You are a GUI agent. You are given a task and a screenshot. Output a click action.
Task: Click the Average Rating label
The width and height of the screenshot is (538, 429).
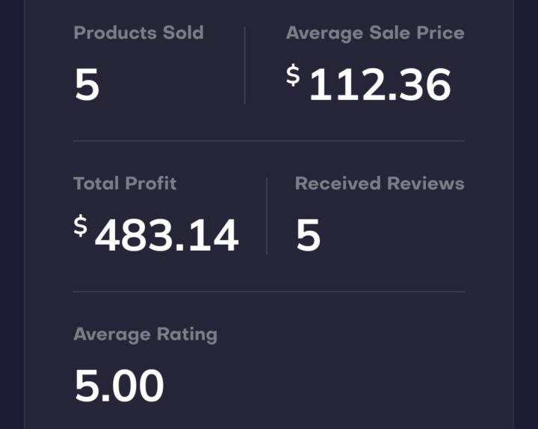(x=145, y=334)
